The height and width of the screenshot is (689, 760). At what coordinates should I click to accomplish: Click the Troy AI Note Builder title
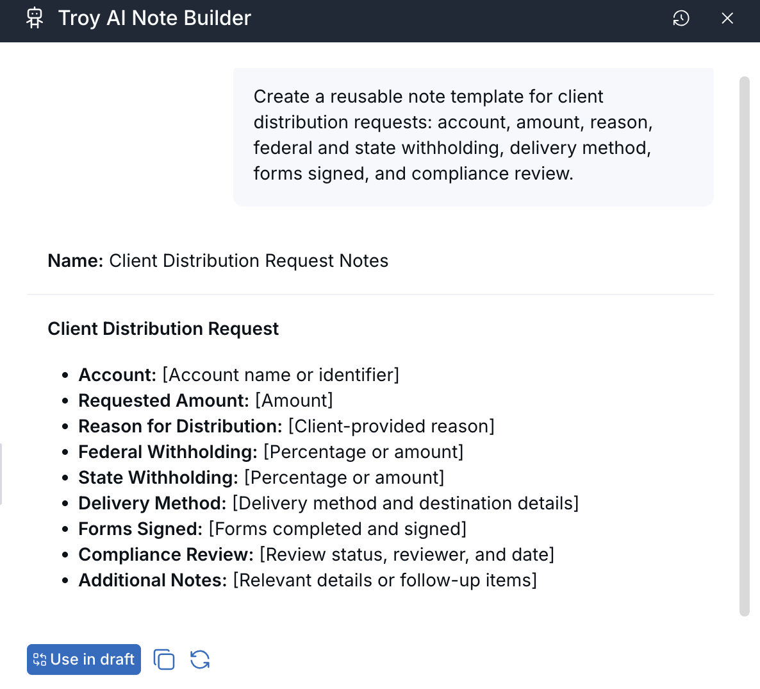pyautogui.click(x=154, y=19)
